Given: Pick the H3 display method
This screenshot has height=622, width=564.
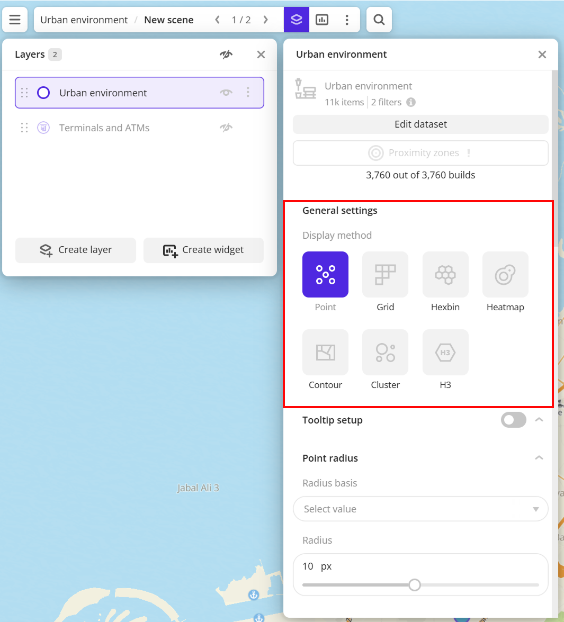Looking at the screenshot, I should point(445,353).
